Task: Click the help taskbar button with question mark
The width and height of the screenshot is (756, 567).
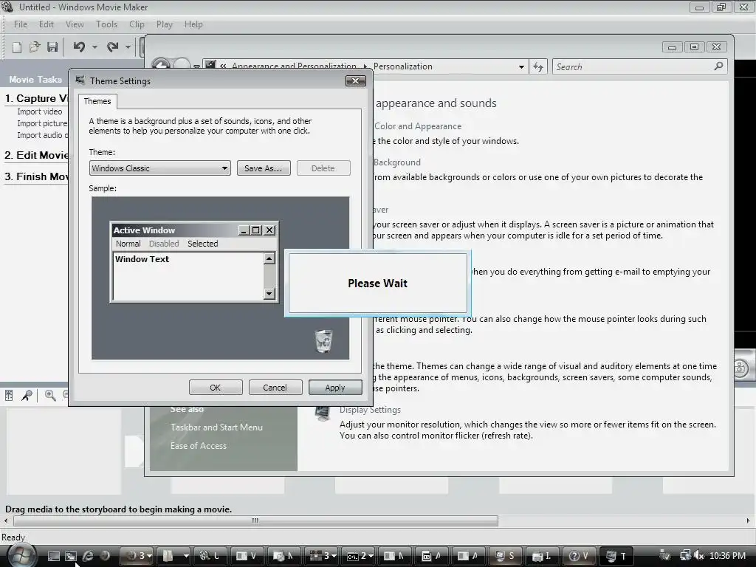Action: pyautogui.click(x=579, y=556)
